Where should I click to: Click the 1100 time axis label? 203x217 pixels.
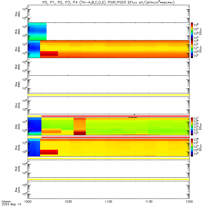click(x=109, y=202)
